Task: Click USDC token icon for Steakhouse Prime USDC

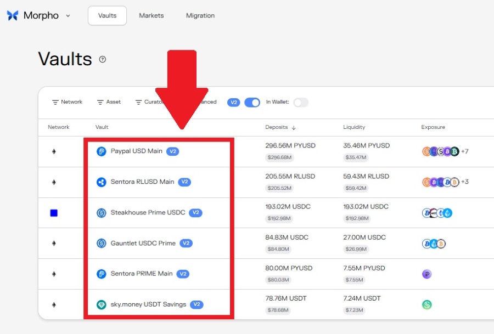Action: coord(101,213)
